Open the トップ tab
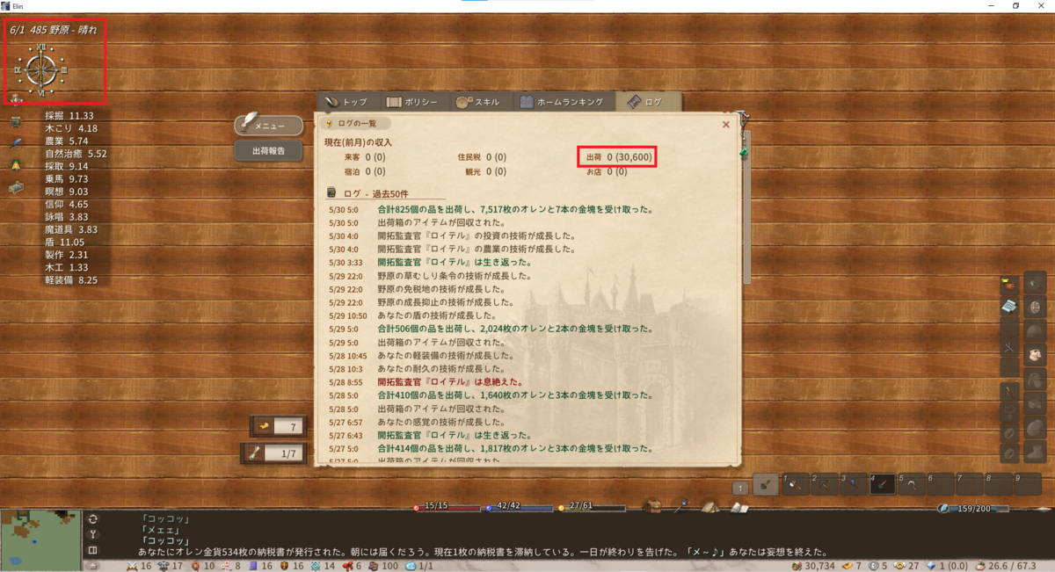Screen dimensions: 1055x572 (x=348, y=102)
